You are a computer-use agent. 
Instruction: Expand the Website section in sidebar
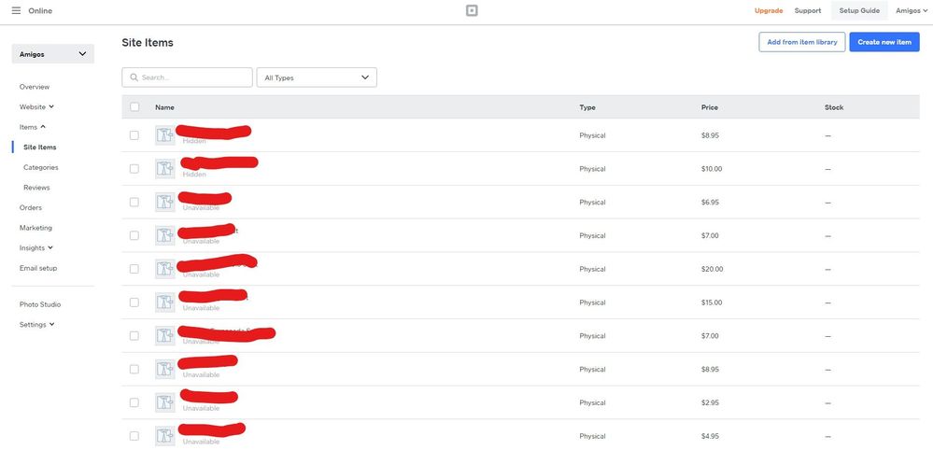pyautogui.click(x=36, y=106)
